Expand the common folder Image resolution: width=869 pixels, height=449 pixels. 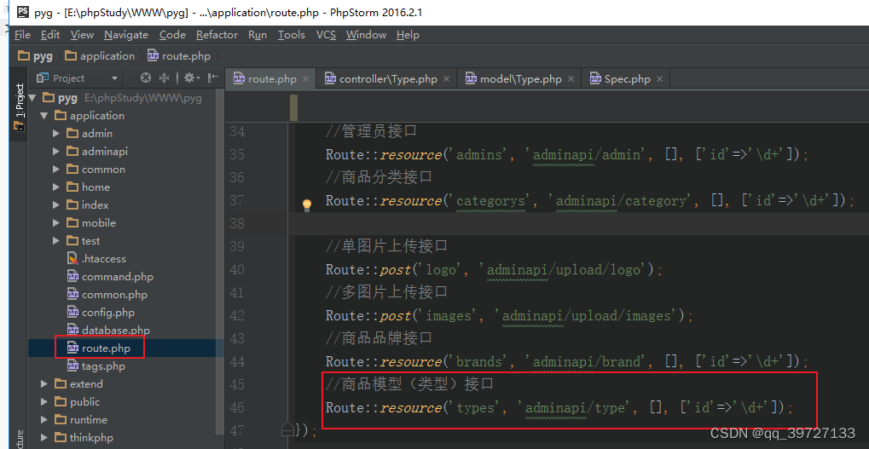pyautogui.click(x=56, y=170)
